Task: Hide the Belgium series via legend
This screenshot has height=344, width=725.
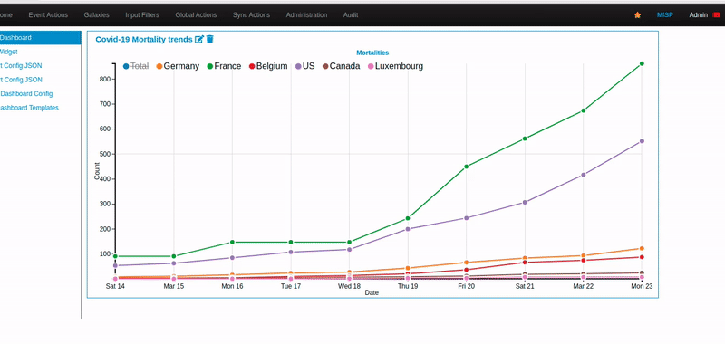Action: click(x=268, y=66)
